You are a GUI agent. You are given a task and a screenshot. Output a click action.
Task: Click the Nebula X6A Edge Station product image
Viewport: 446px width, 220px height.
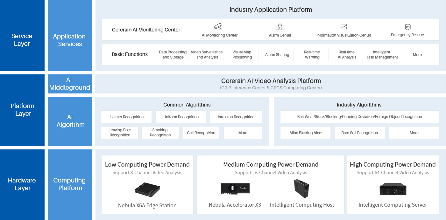click(x=147, y=188)
